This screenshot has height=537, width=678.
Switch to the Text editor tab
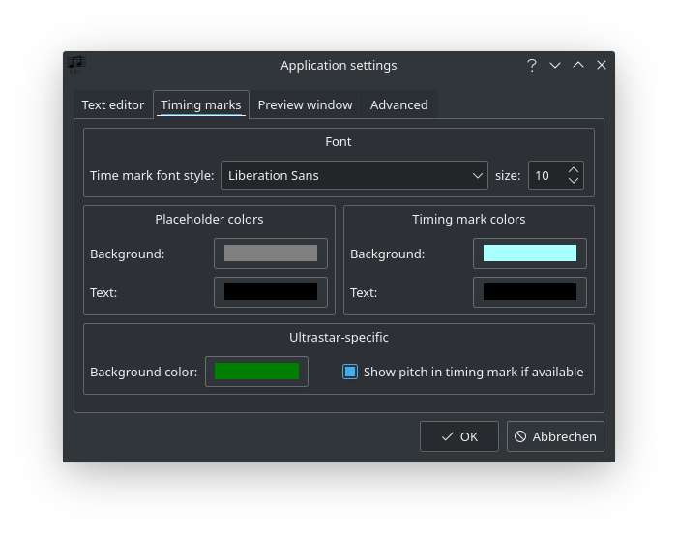click(x=113, y=104)
